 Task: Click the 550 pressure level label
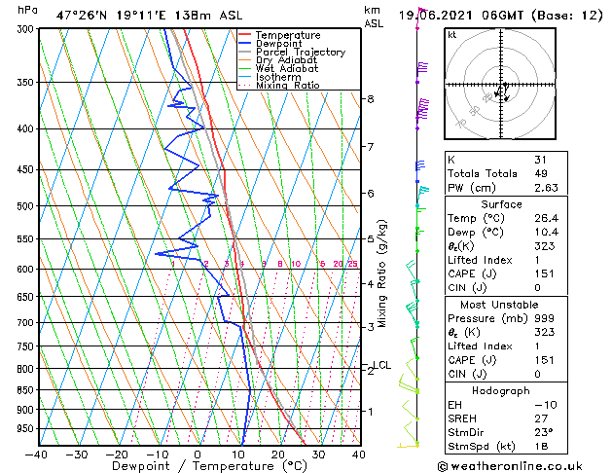pyautogui.click(x=27, y=238)
